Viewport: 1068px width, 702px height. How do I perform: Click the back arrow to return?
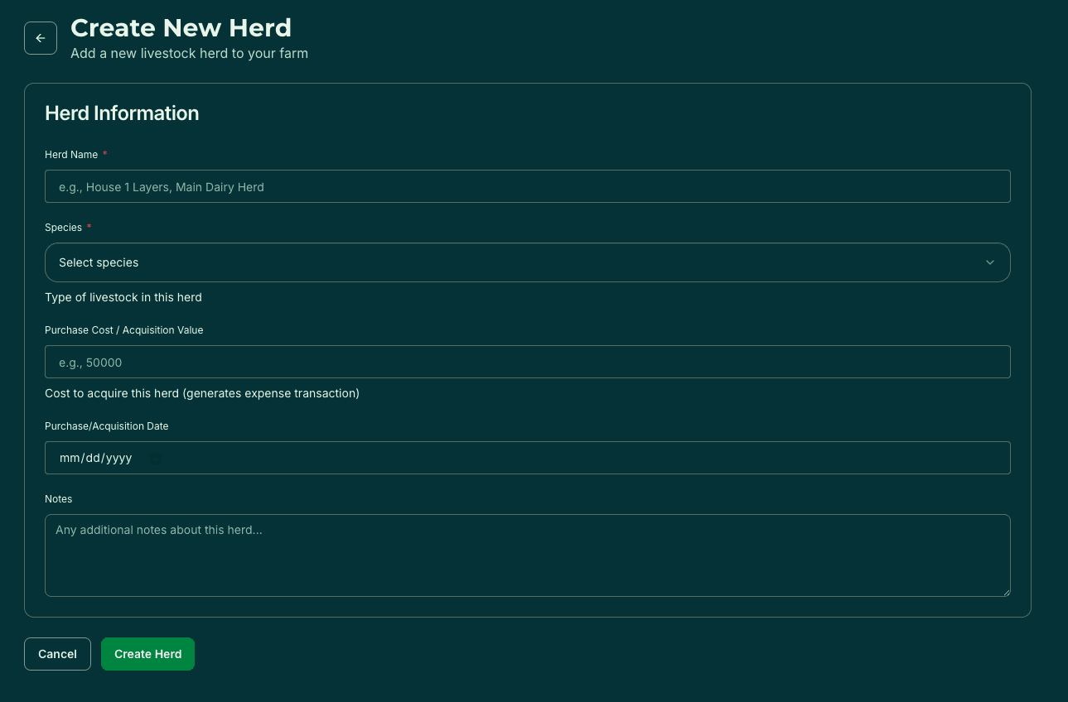point(41,38)
